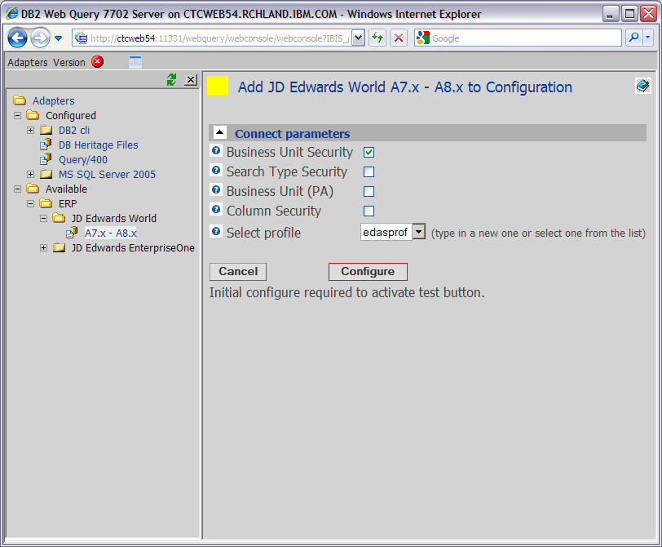
Task: Click the Query/400 adapter icon
Action: point(46,159)
